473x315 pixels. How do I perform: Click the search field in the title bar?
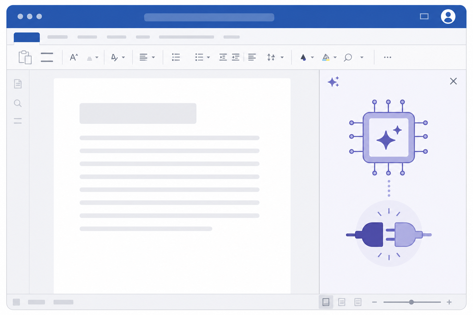click(209, 17)
